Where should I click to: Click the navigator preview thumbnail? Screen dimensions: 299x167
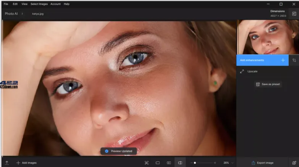pos(268,37)
